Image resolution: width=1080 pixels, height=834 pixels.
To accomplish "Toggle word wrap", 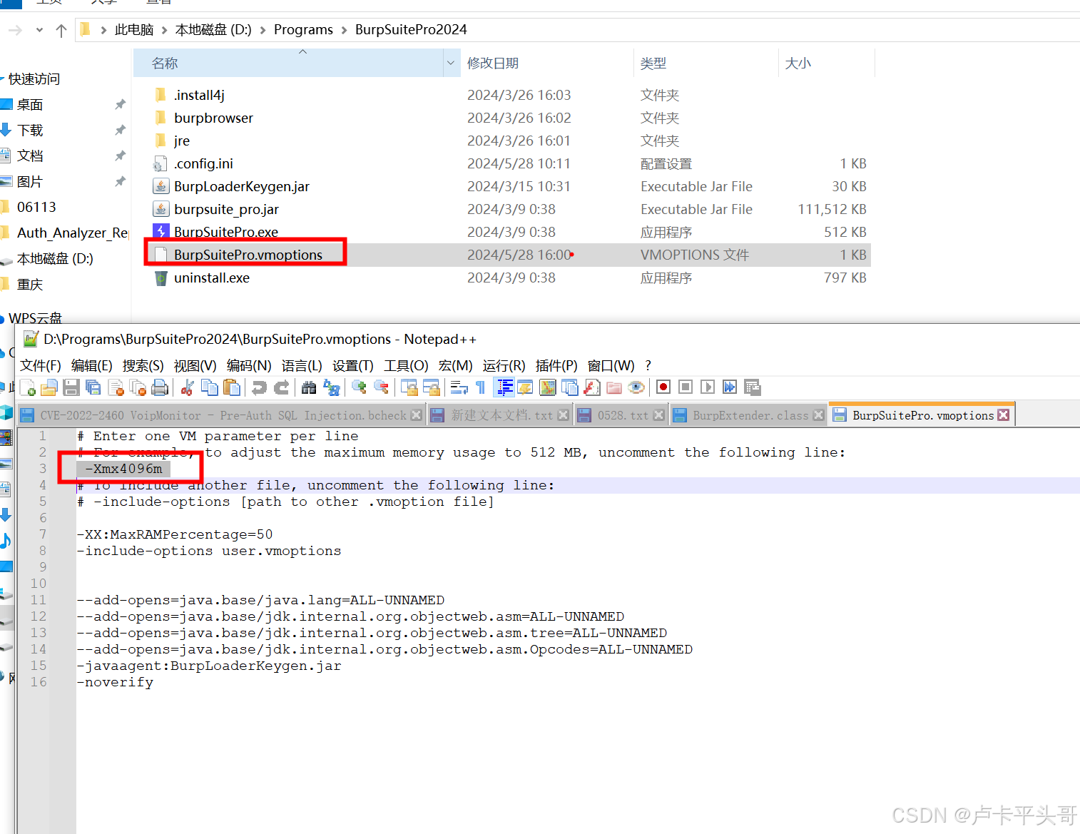I will (457, 387).
